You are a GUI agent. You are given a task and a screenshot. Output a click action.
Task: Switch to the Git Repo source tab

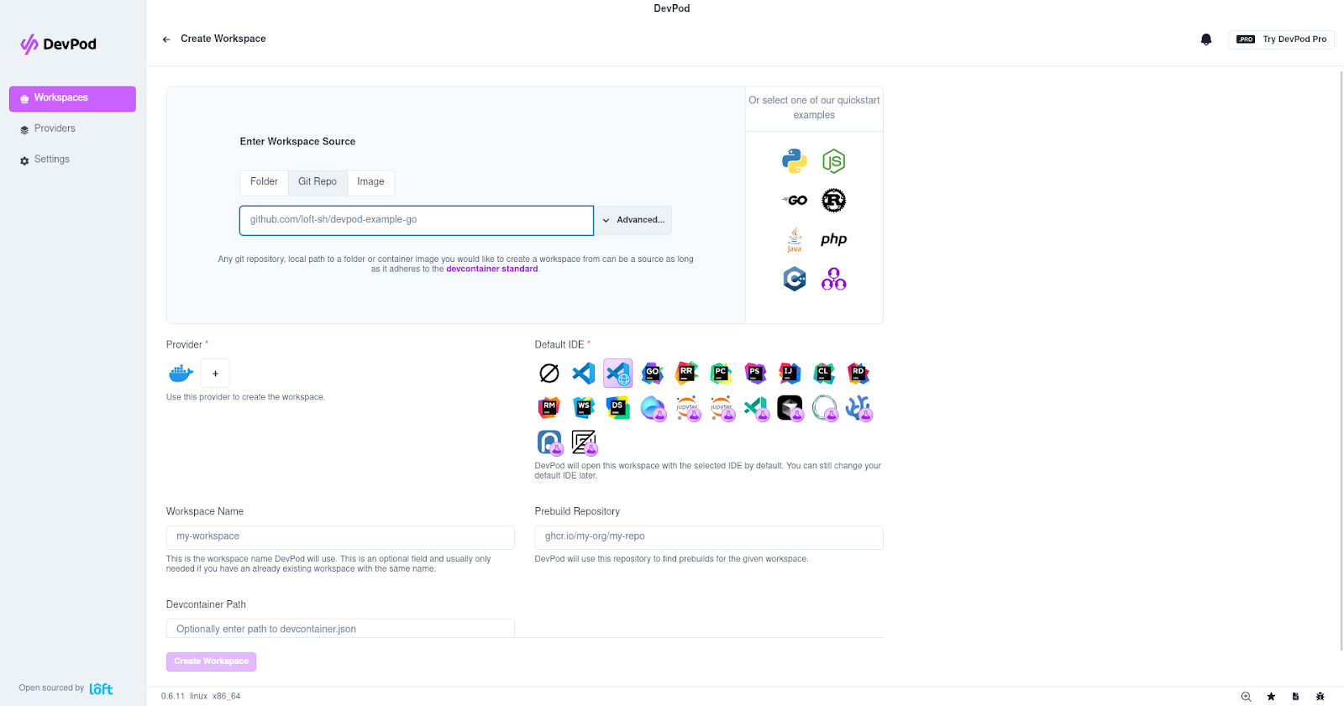point(318,182)
